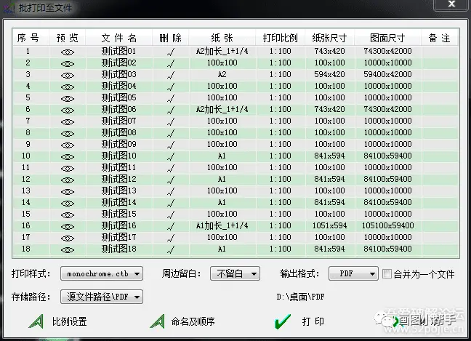Preview 测试图17 with its eye icon
Image resolution: width=471 pixels, height=341 pixels.
coord(68,238)
